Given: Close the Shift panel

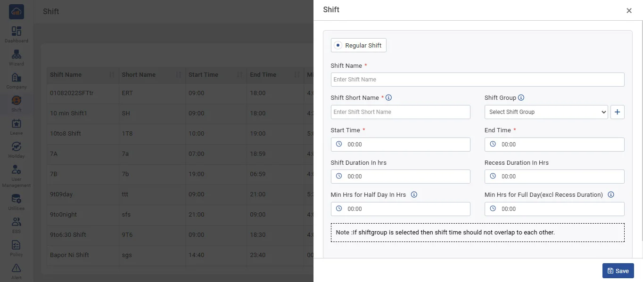Looking at the screenshot, I should coord(629,11).
